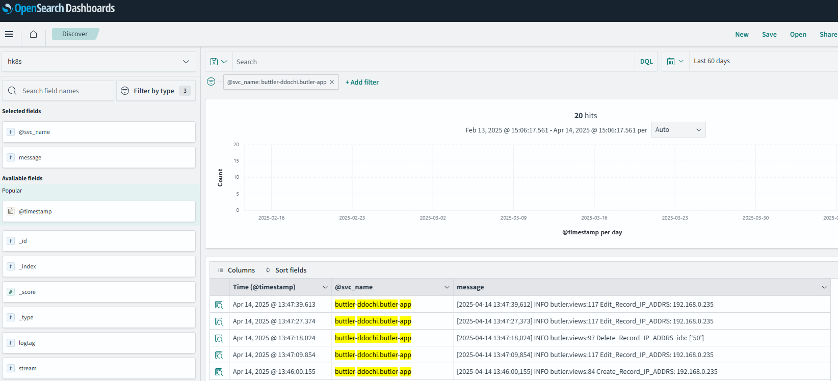The width and height of the screenshot is (838, 381).
Task: Open the saved queries icon menu
Action: [x=219, y=62]
